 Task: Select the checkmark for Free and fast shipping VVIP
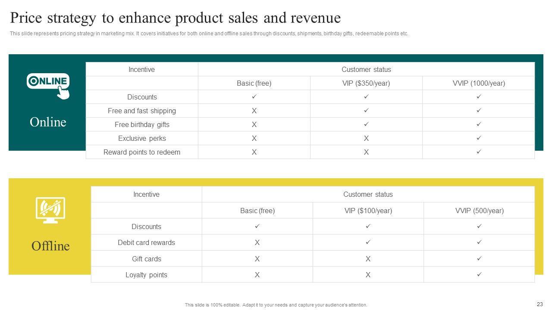(x=478, y=111)
